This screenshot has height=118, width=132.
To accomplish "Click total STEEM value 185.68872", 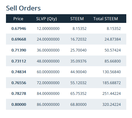I will 112,83.
